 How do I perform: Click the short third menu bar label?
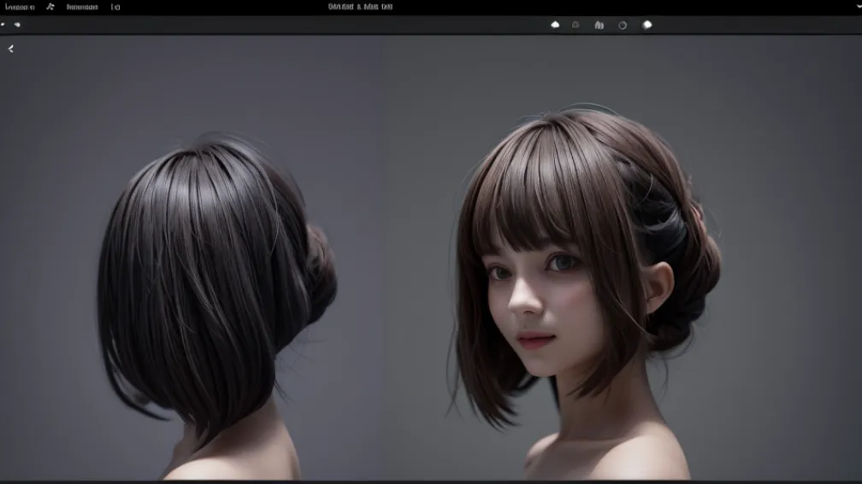(x=115, y=7)
